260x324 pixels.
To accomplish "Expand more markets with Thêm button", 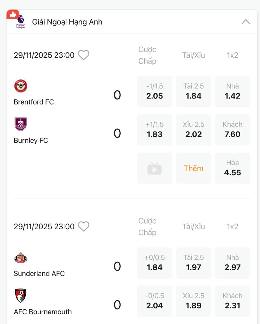I will (x=193, y=168).
